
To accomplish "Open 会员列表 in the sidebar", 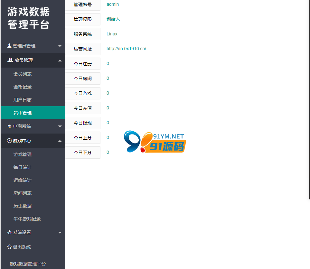I will [x=33, y=74].
